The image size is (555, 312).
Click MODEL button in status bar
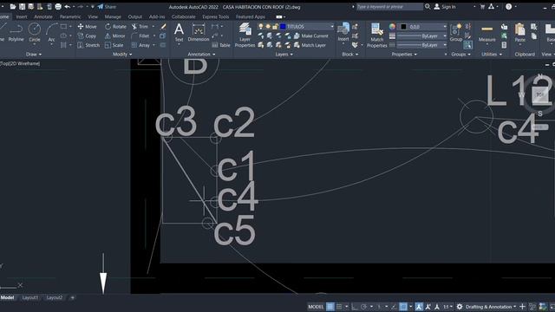tap(316, 307)
